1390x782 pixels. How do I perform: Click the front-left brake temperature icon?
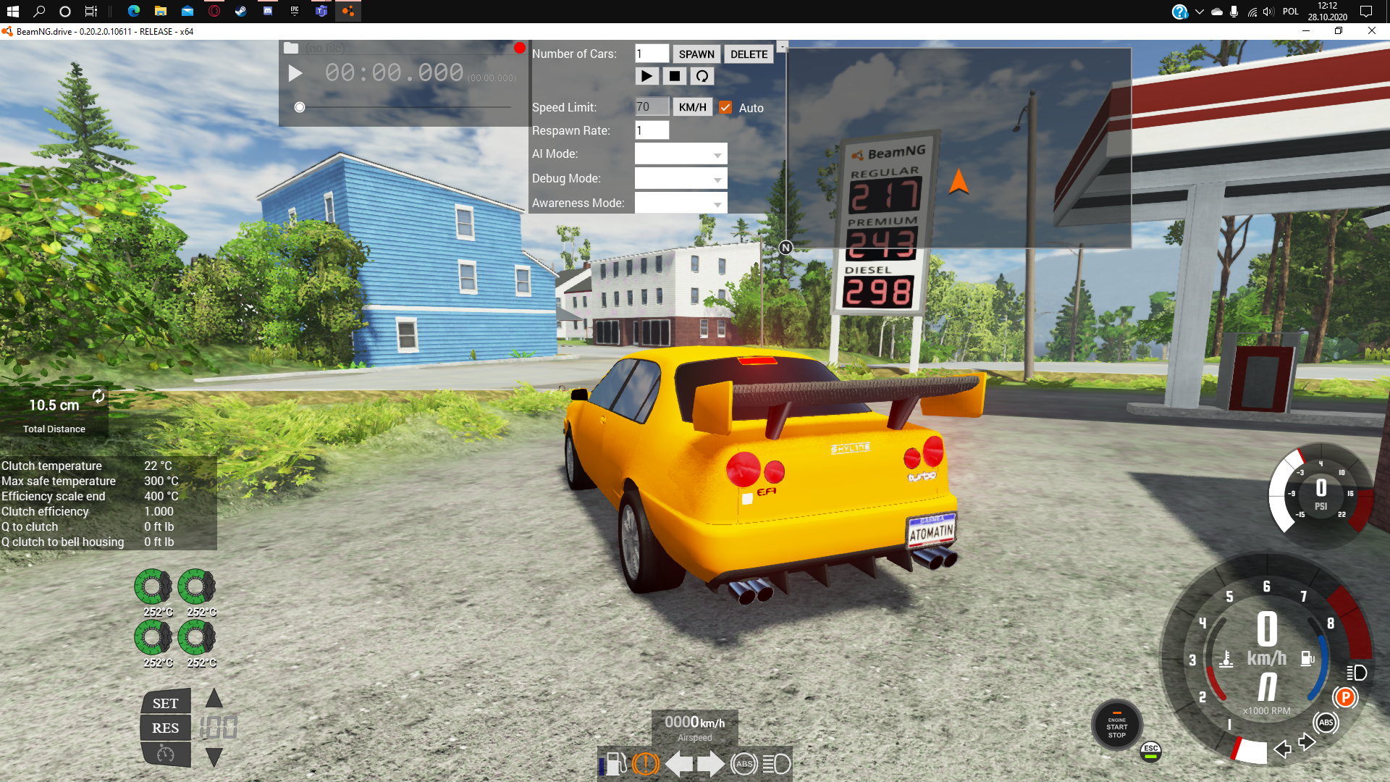(153, 586)
